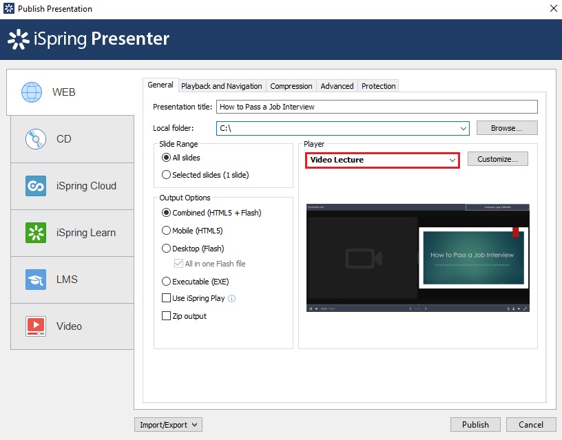Open the Advanced tab
The width and height of the screenshot is (562, 440).
point(337,86)
